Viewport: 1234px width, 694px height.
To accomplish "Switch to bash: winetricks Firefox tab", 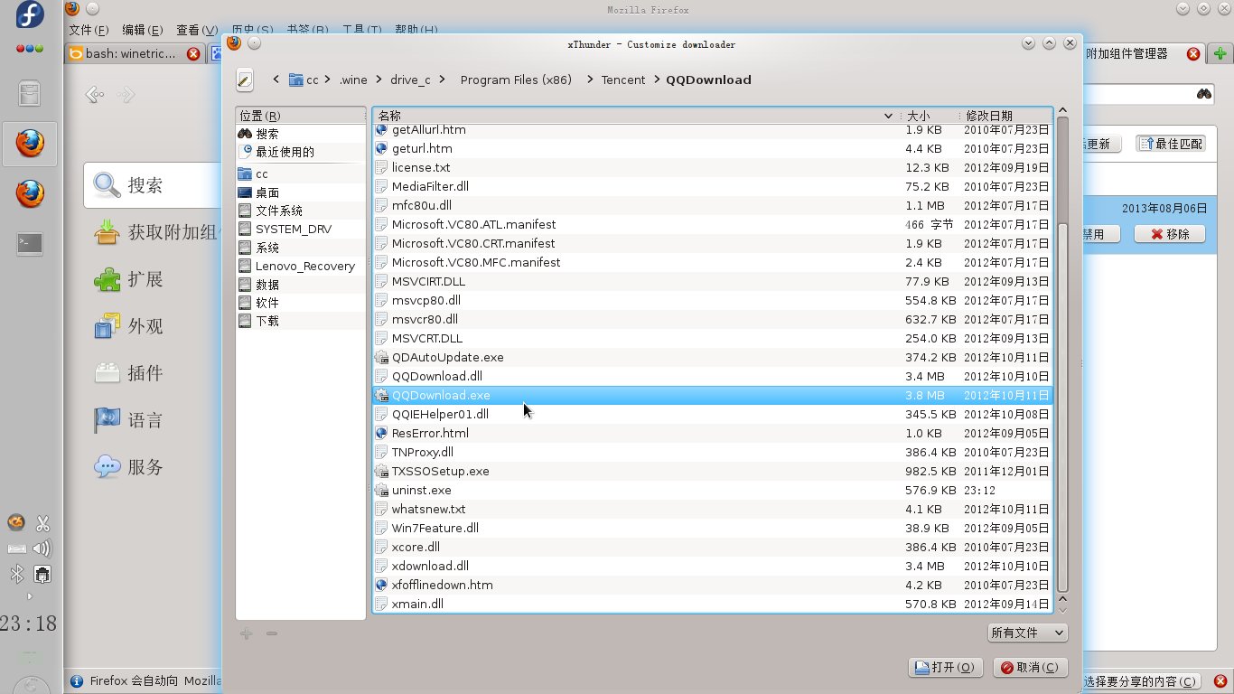I will click(x=136, y=53).
